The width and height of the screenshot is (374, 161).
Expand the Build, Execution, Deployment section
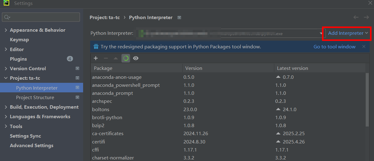6,107
